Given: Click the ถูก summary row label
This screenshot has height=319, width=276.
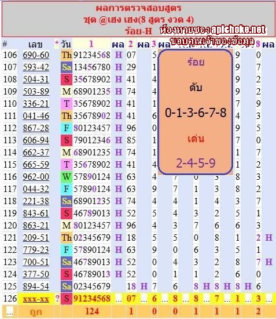Looking at the screenshot, I should (x=36, y=312).
